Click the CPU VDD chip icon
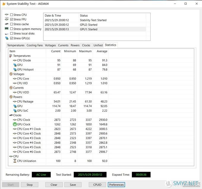This screenshot has width=202, height=189. click(15, 92)
